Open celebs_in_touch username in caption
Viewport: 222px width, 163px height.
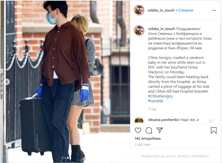click(x=162, y=29)
